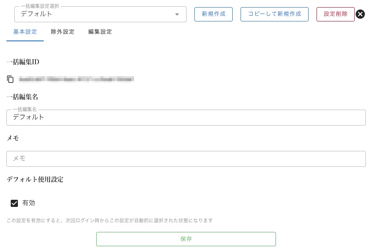
Task: Switch to the 基本設定 tab
Action: pyautogui.click(x=25, y=32)
